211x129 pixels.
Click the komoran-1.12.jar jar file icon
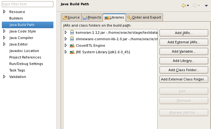[72, 33]
